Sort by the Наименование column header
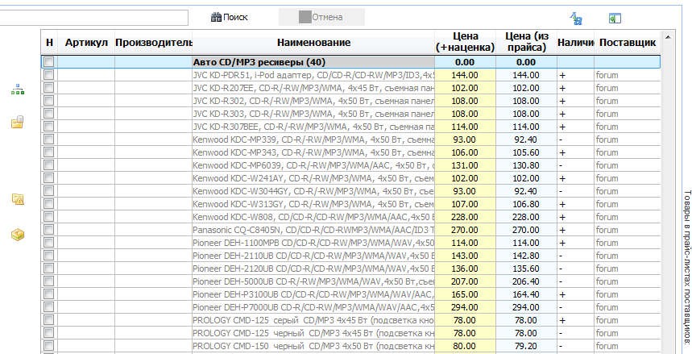Viewport: 692px width, 354px height. coord(314,43)
